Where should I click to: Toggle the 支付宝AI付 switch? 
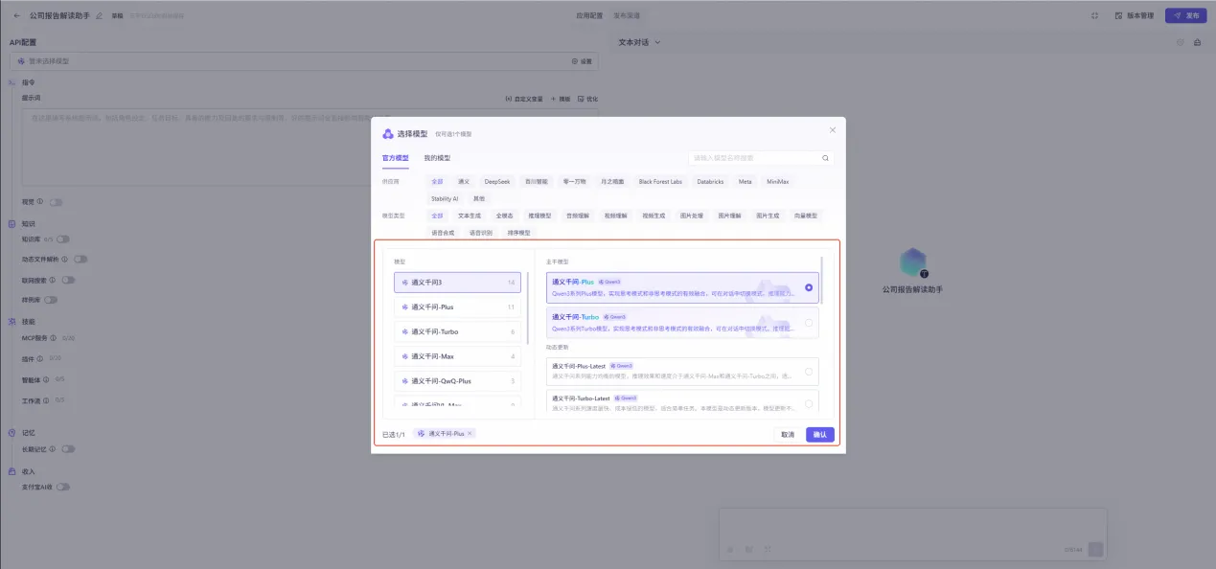click(x=63, y=487)
